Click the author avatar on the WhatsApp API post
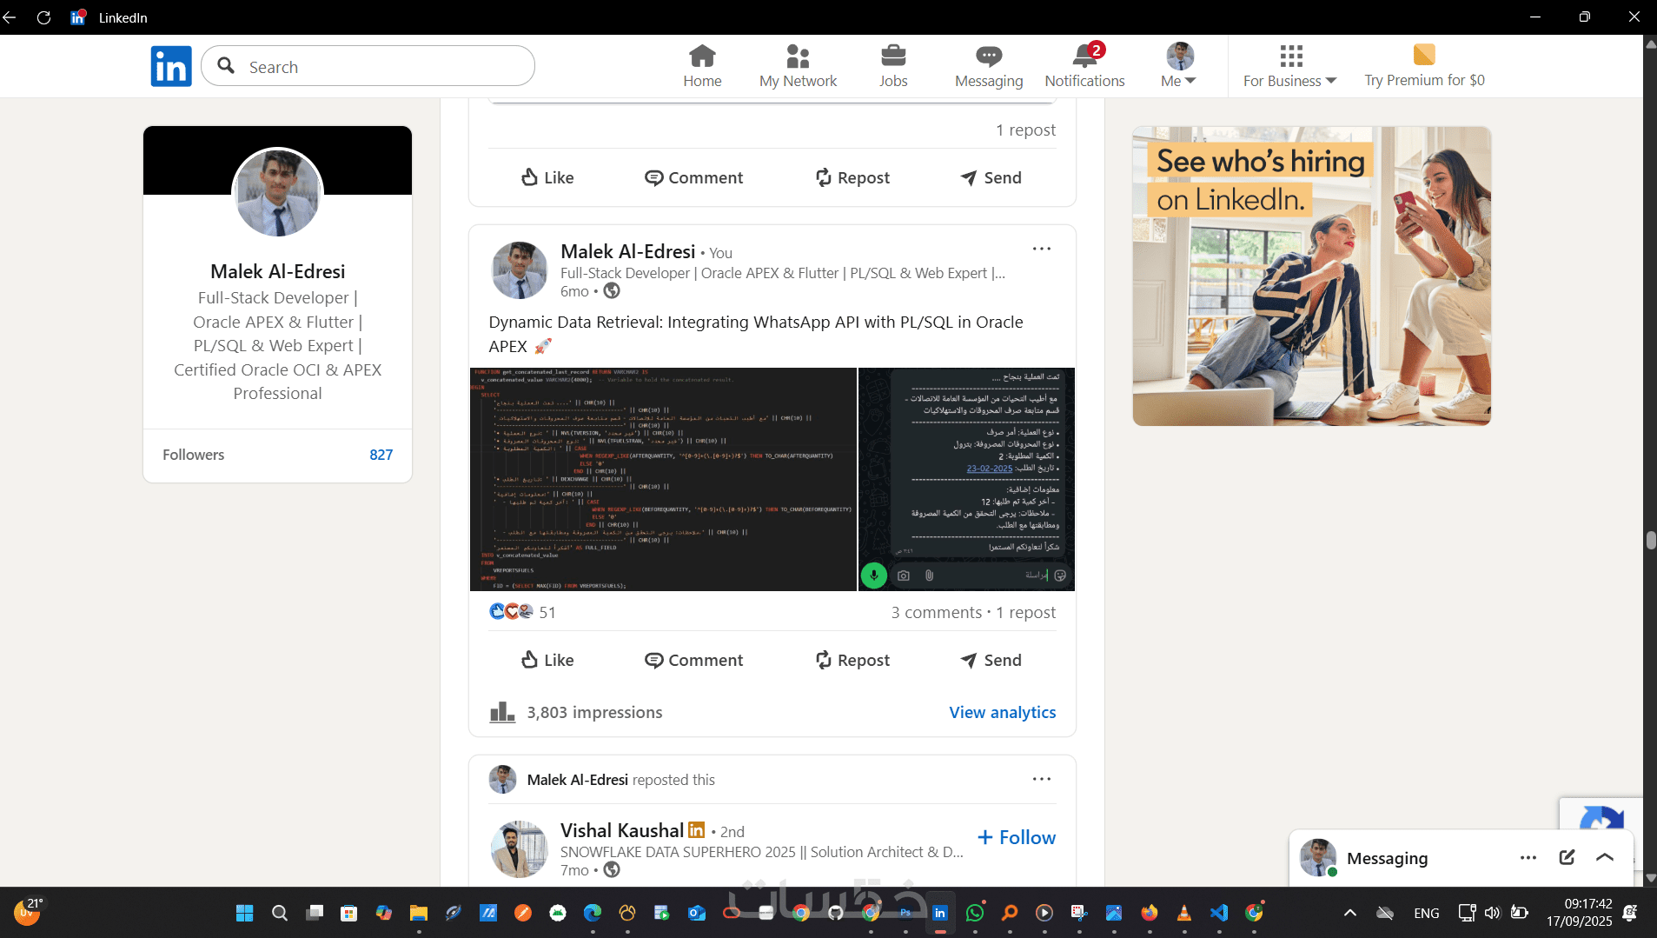The width and height of the screenshot is (1657, 938). click(x=520, y=270)
